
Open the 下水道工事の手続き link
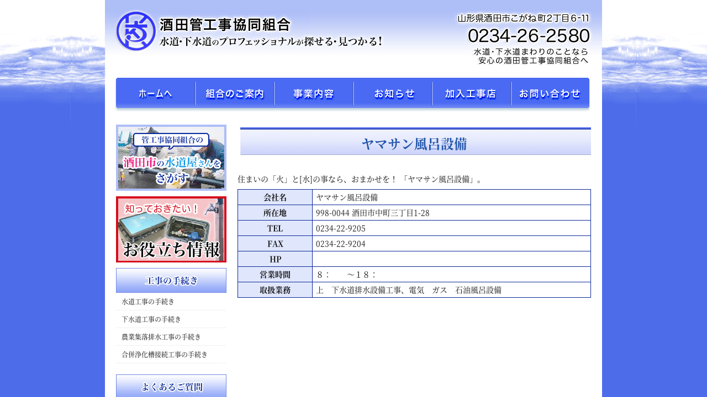click(151, 319)
